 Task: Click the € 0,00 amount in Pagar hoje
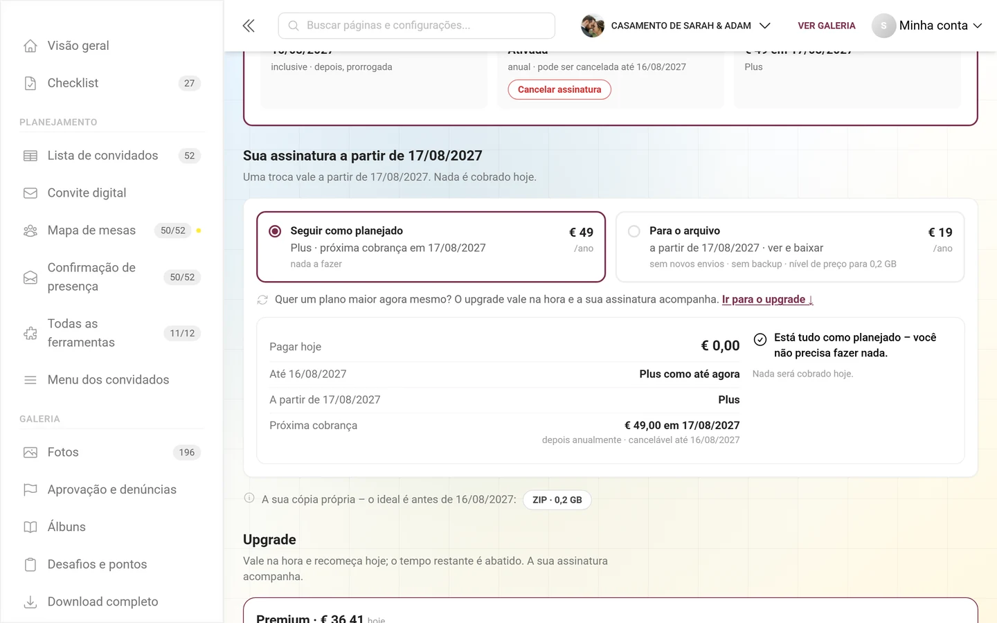click(720, 346)
